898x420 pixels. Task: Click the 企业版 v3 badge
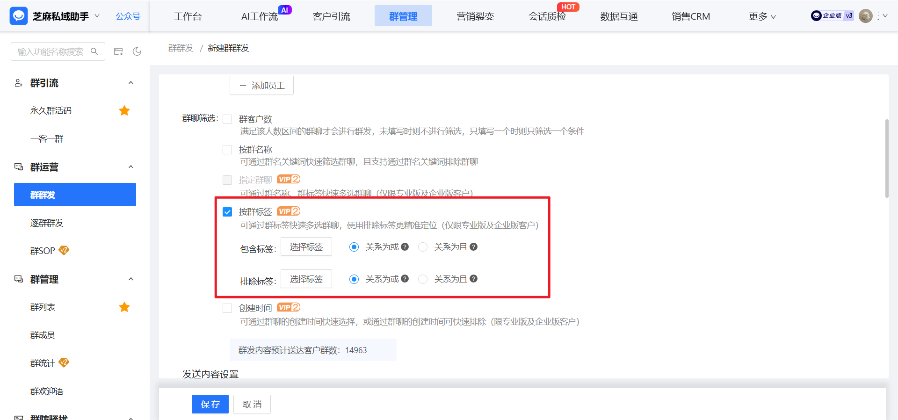pyautogui.click(x=832, y=16)
